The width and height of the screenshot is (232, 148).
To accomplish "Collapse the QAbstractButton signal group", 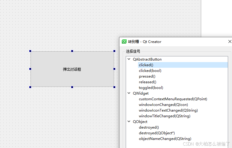I will (129, 59).
